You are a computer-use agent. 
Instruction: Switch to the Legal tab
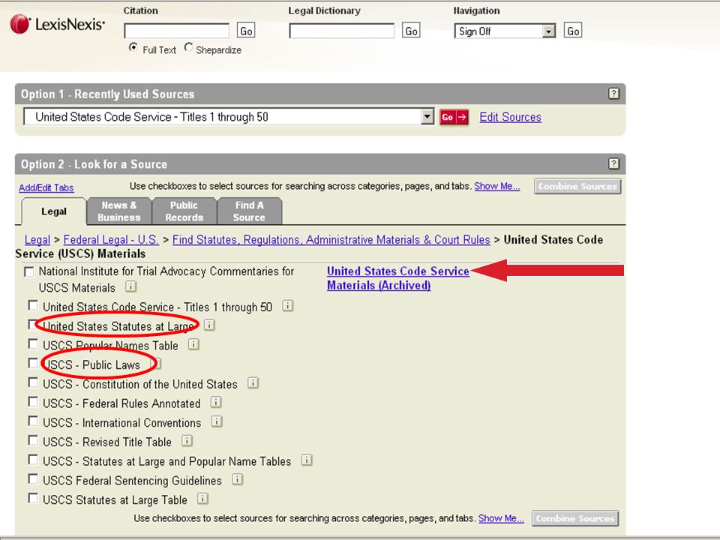(x=54, y=211)
